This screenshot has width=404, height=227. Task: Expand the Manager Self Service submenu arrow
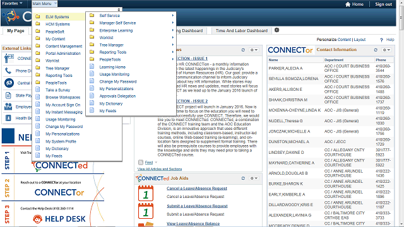click(173, 23)
